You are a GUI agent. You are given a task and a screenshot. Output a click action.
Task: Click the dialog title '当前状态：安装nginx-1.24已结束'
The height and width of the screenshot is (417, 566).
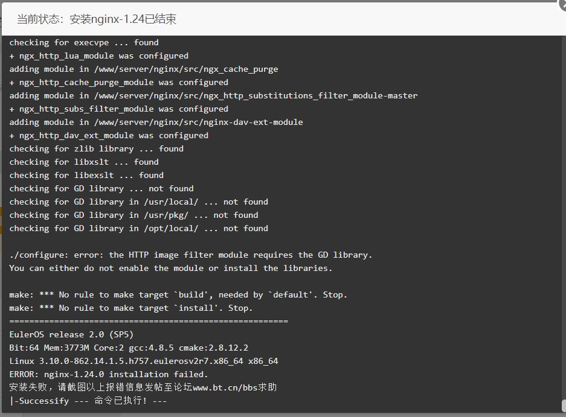click(x=97, y=19)
